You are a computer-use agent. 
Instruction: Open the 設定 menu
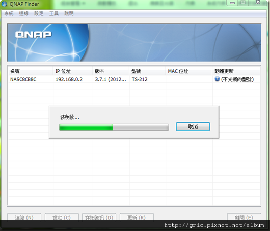[x=39, y=13]
